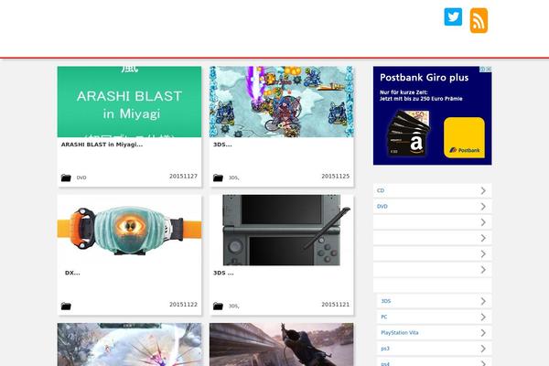
Task: Open the ARASHI BLAST in Miyagi thumbnail
Action: pos(129,102)
